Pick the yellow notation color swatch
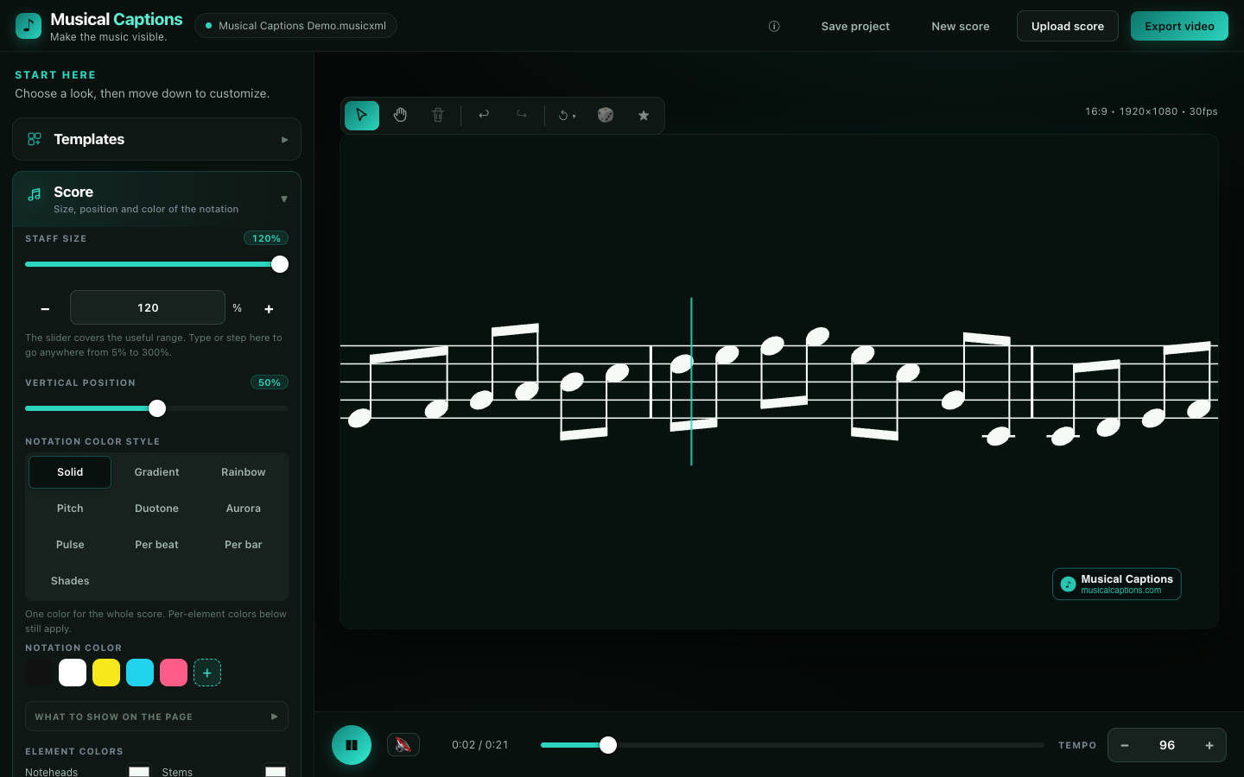The width and height of the screenshot is (1244, 777). pyautogui.click(x=106, y=673)
